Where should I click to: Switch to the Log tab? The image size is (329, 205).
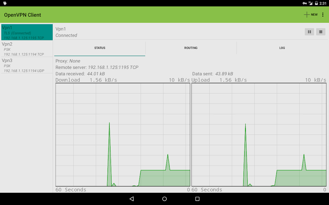tap(282, 48)
